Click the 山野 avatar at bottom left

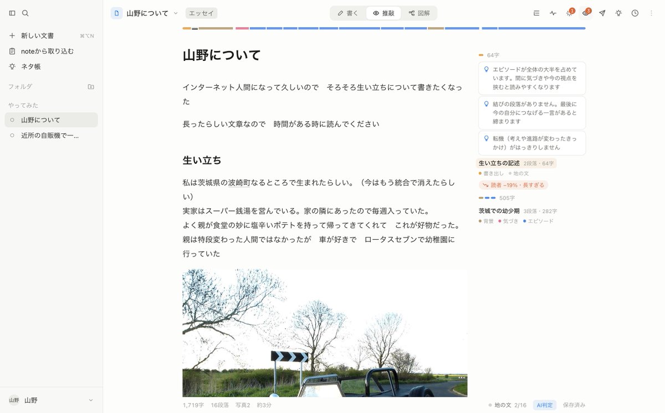point(13,400)
